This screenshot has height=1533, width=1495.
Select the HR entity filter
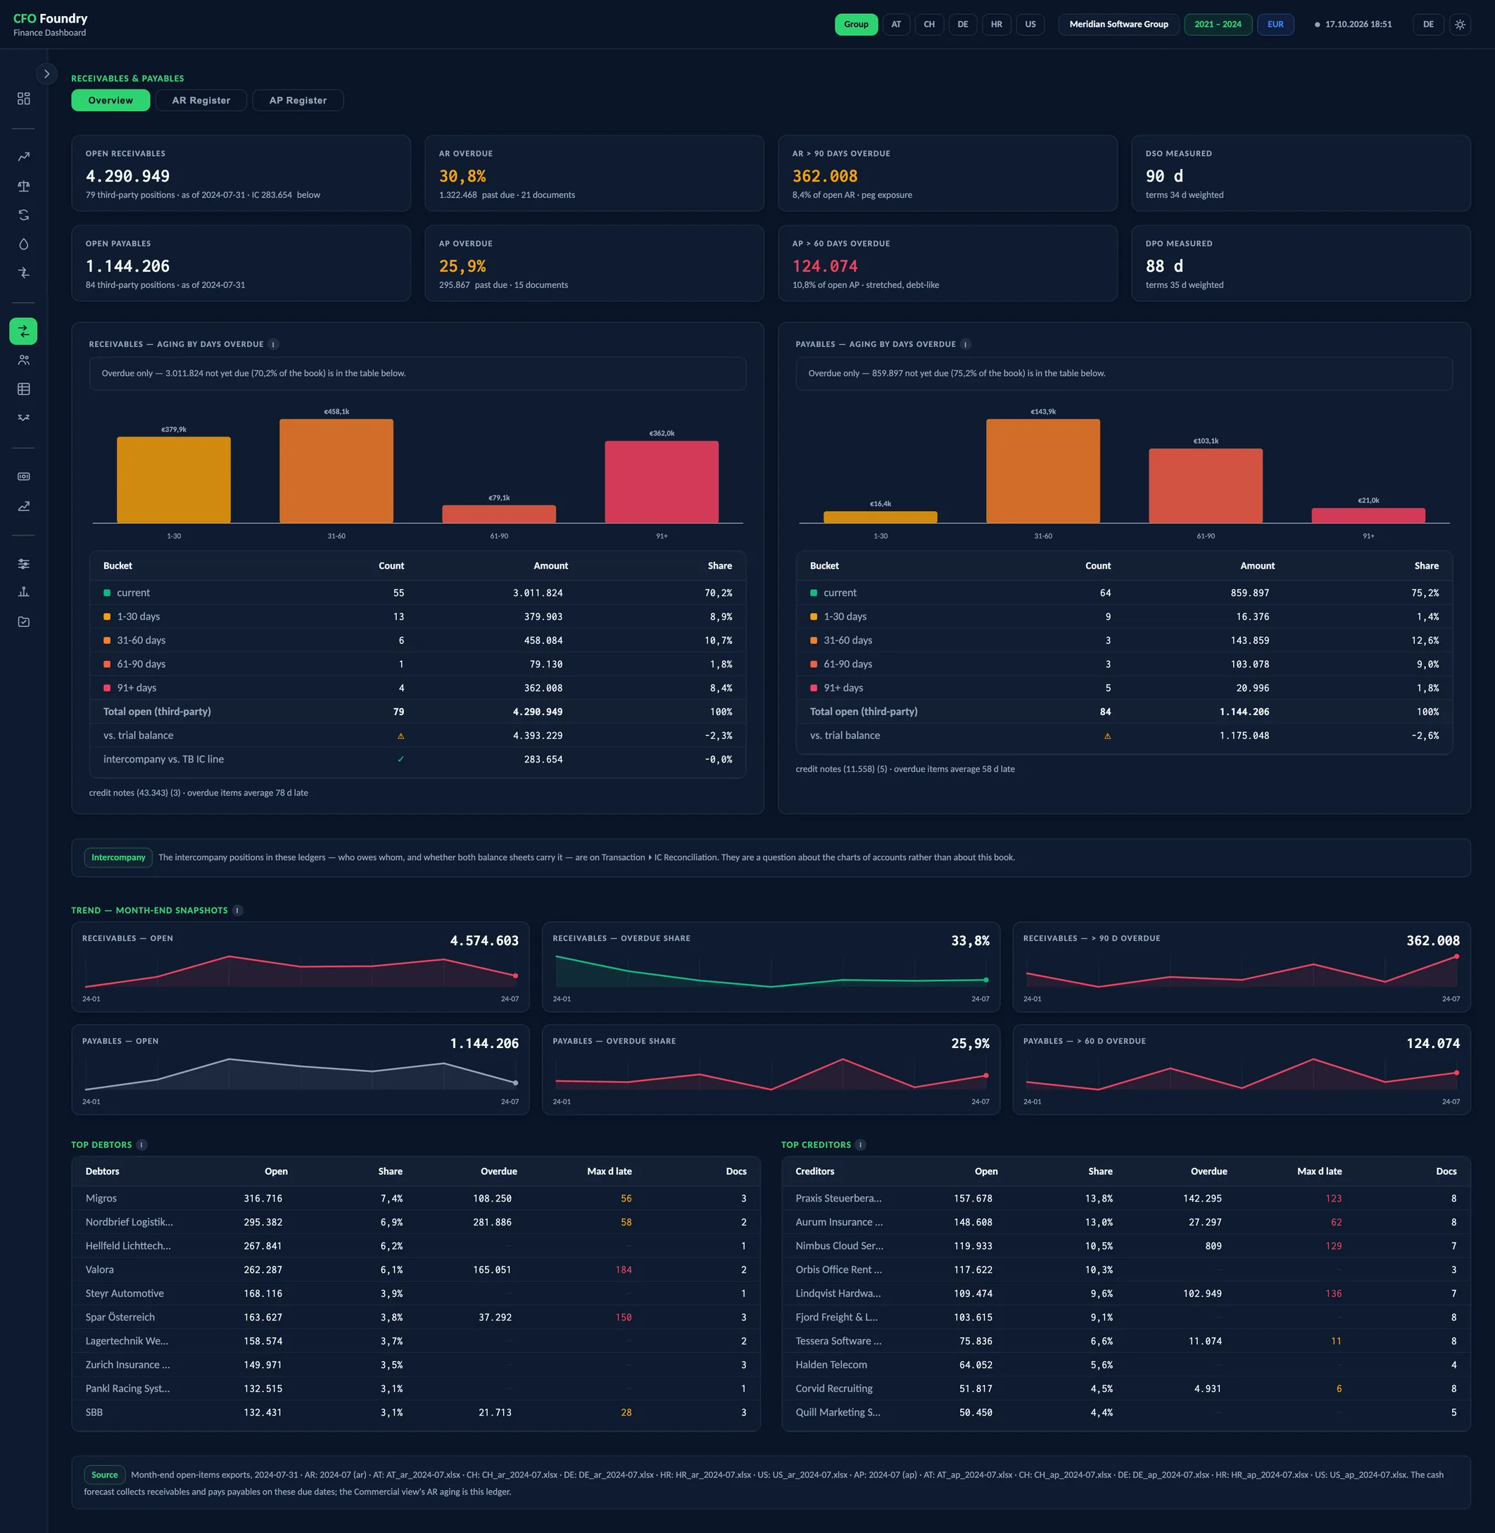tap(997, 25)
